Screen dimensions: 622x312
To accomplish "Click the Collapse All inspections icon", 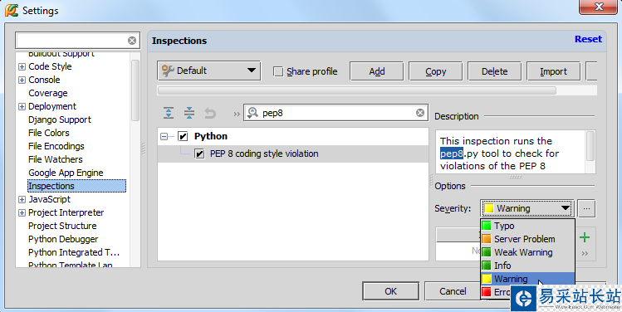I will click(189, 114).
